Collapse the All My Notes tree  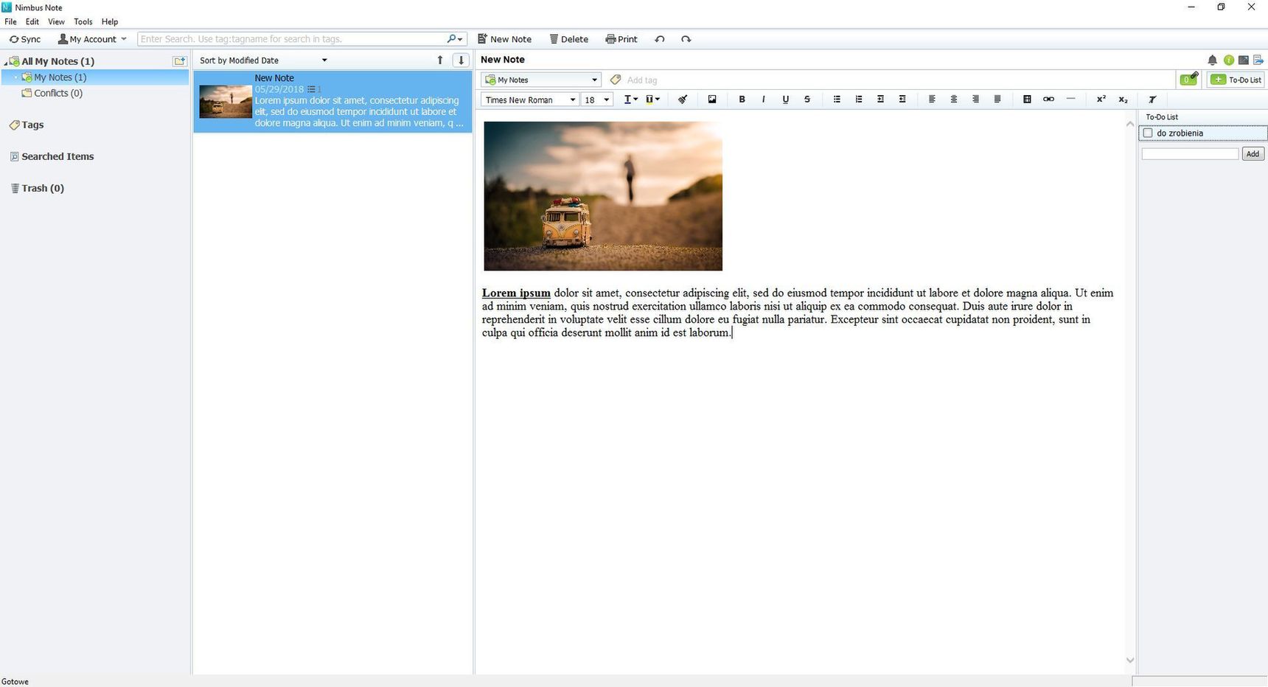tap(6, 63)
